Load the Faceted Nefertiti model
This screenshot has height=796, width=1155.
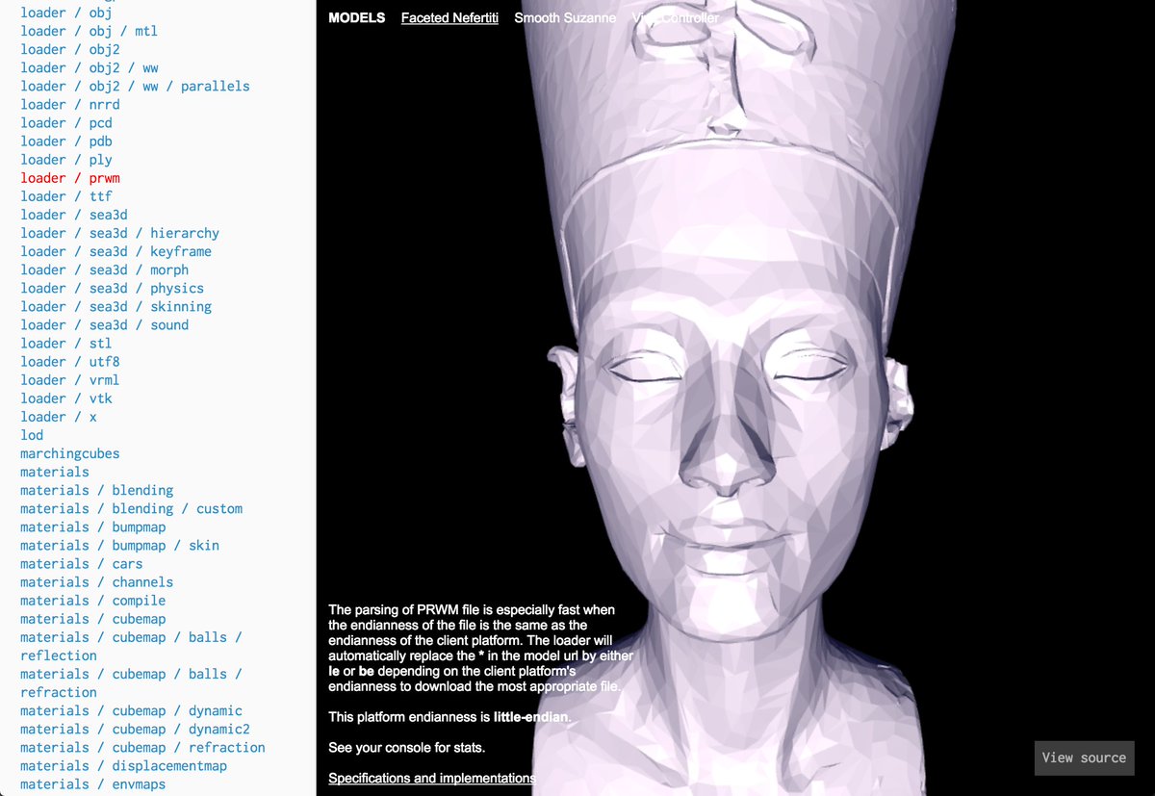pos(449,17)
